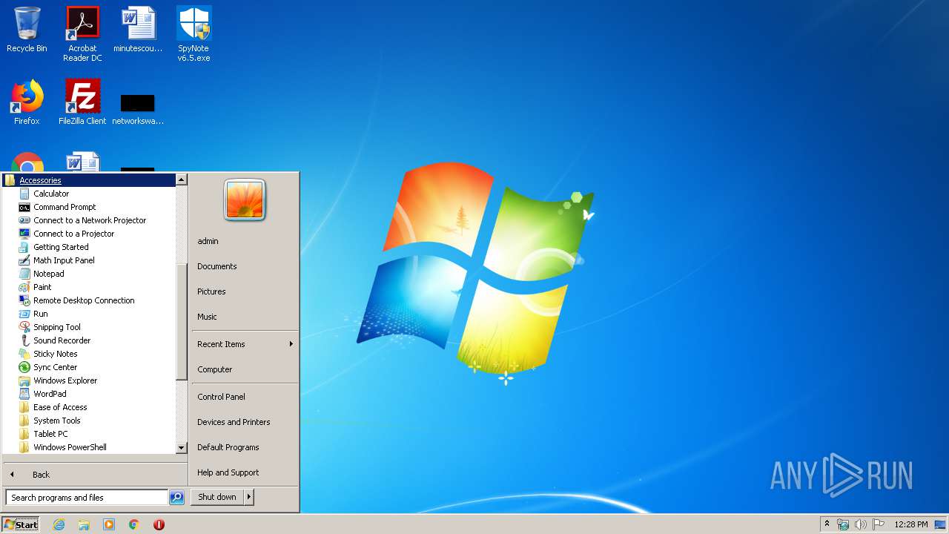
Task: Open the Shut down options arrow
Action: pyautogui.click(x=249, y=497)
